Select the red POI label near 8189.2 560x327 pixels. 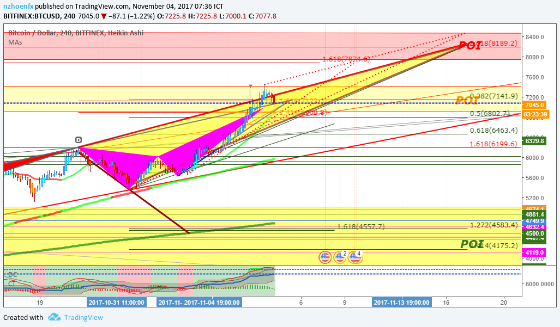469,45
